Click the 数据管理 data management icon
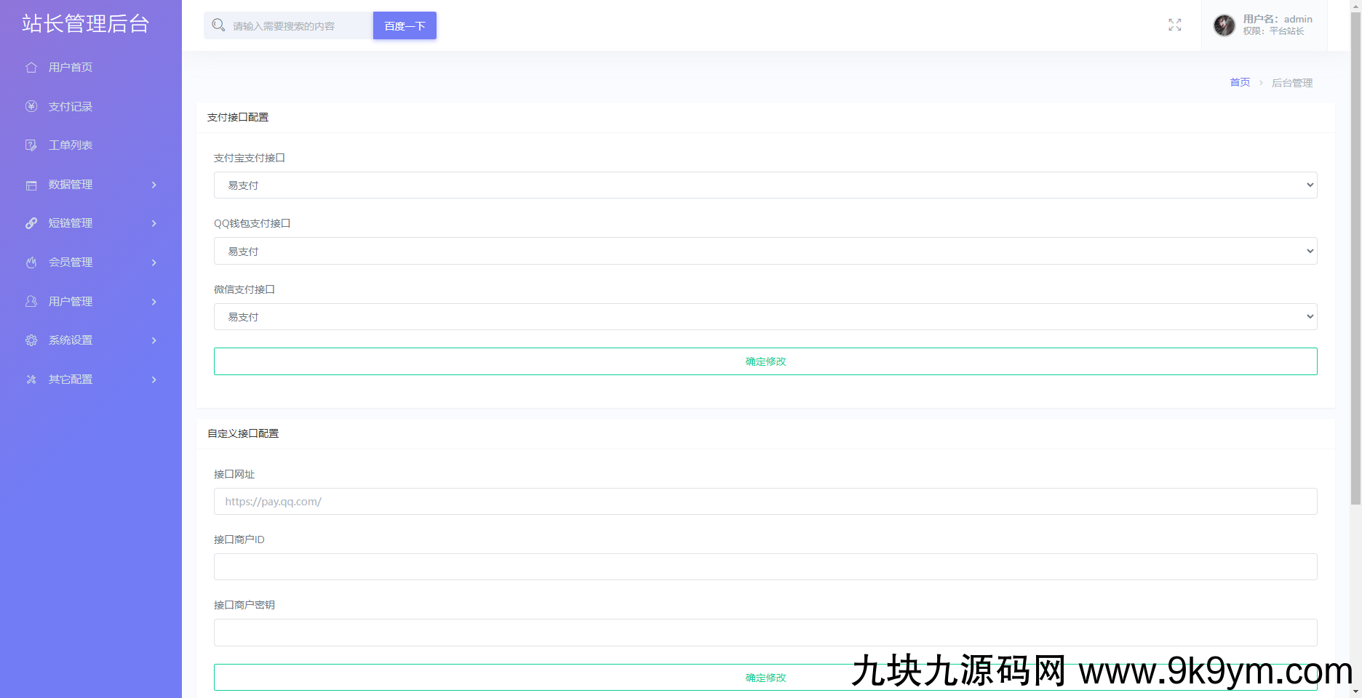The height and width of the screenshot is (698, 1362). (x=31, y=185)
